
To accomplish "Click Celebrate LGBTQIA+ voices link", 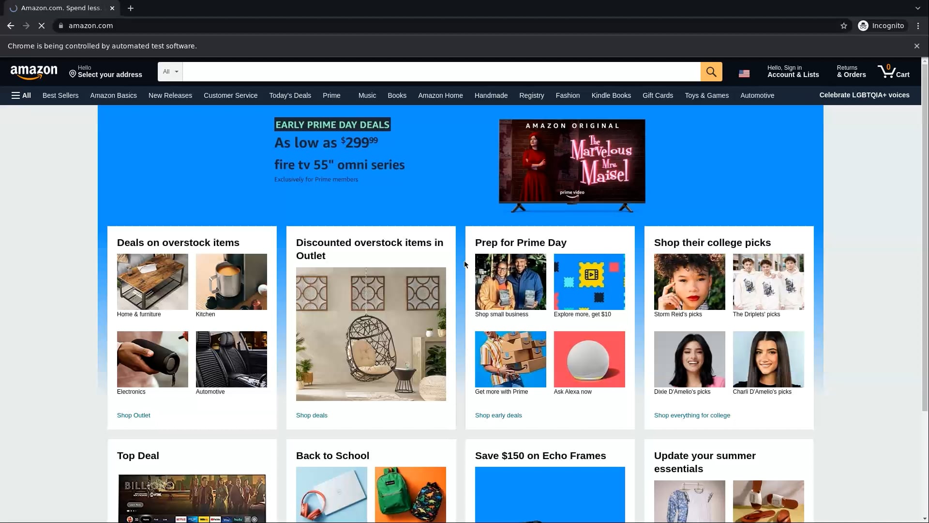I will (x=864, y=95).
